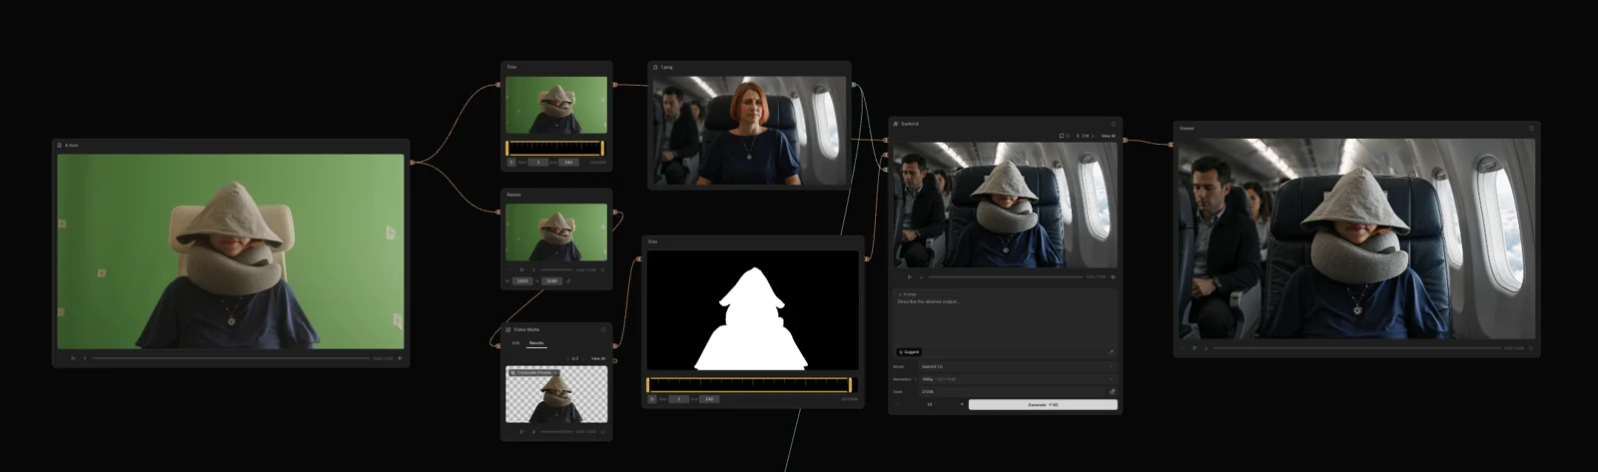1598x472 pixels.
Task: Seek along the 4.mov playback scrubber
Action: (231, 358)
